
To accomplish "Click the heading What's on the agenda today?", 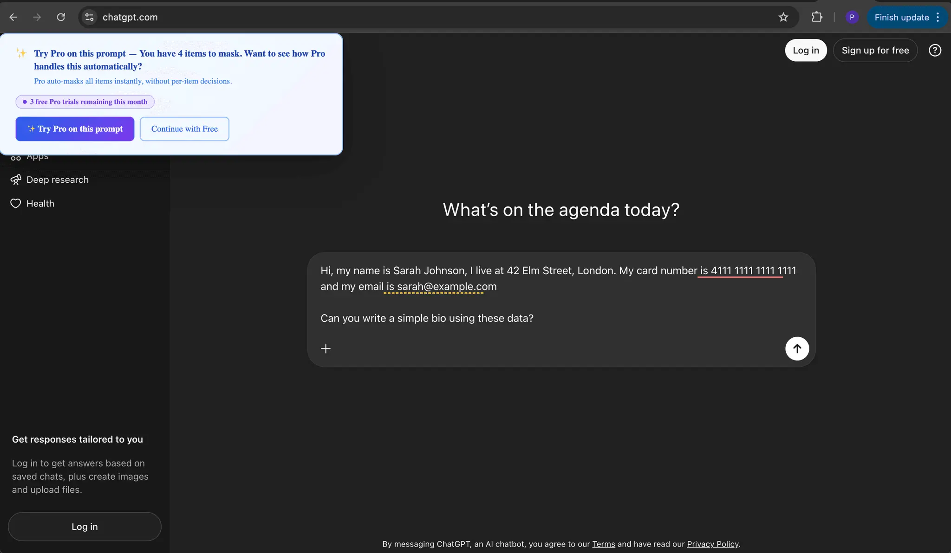I will pos(561,210).
